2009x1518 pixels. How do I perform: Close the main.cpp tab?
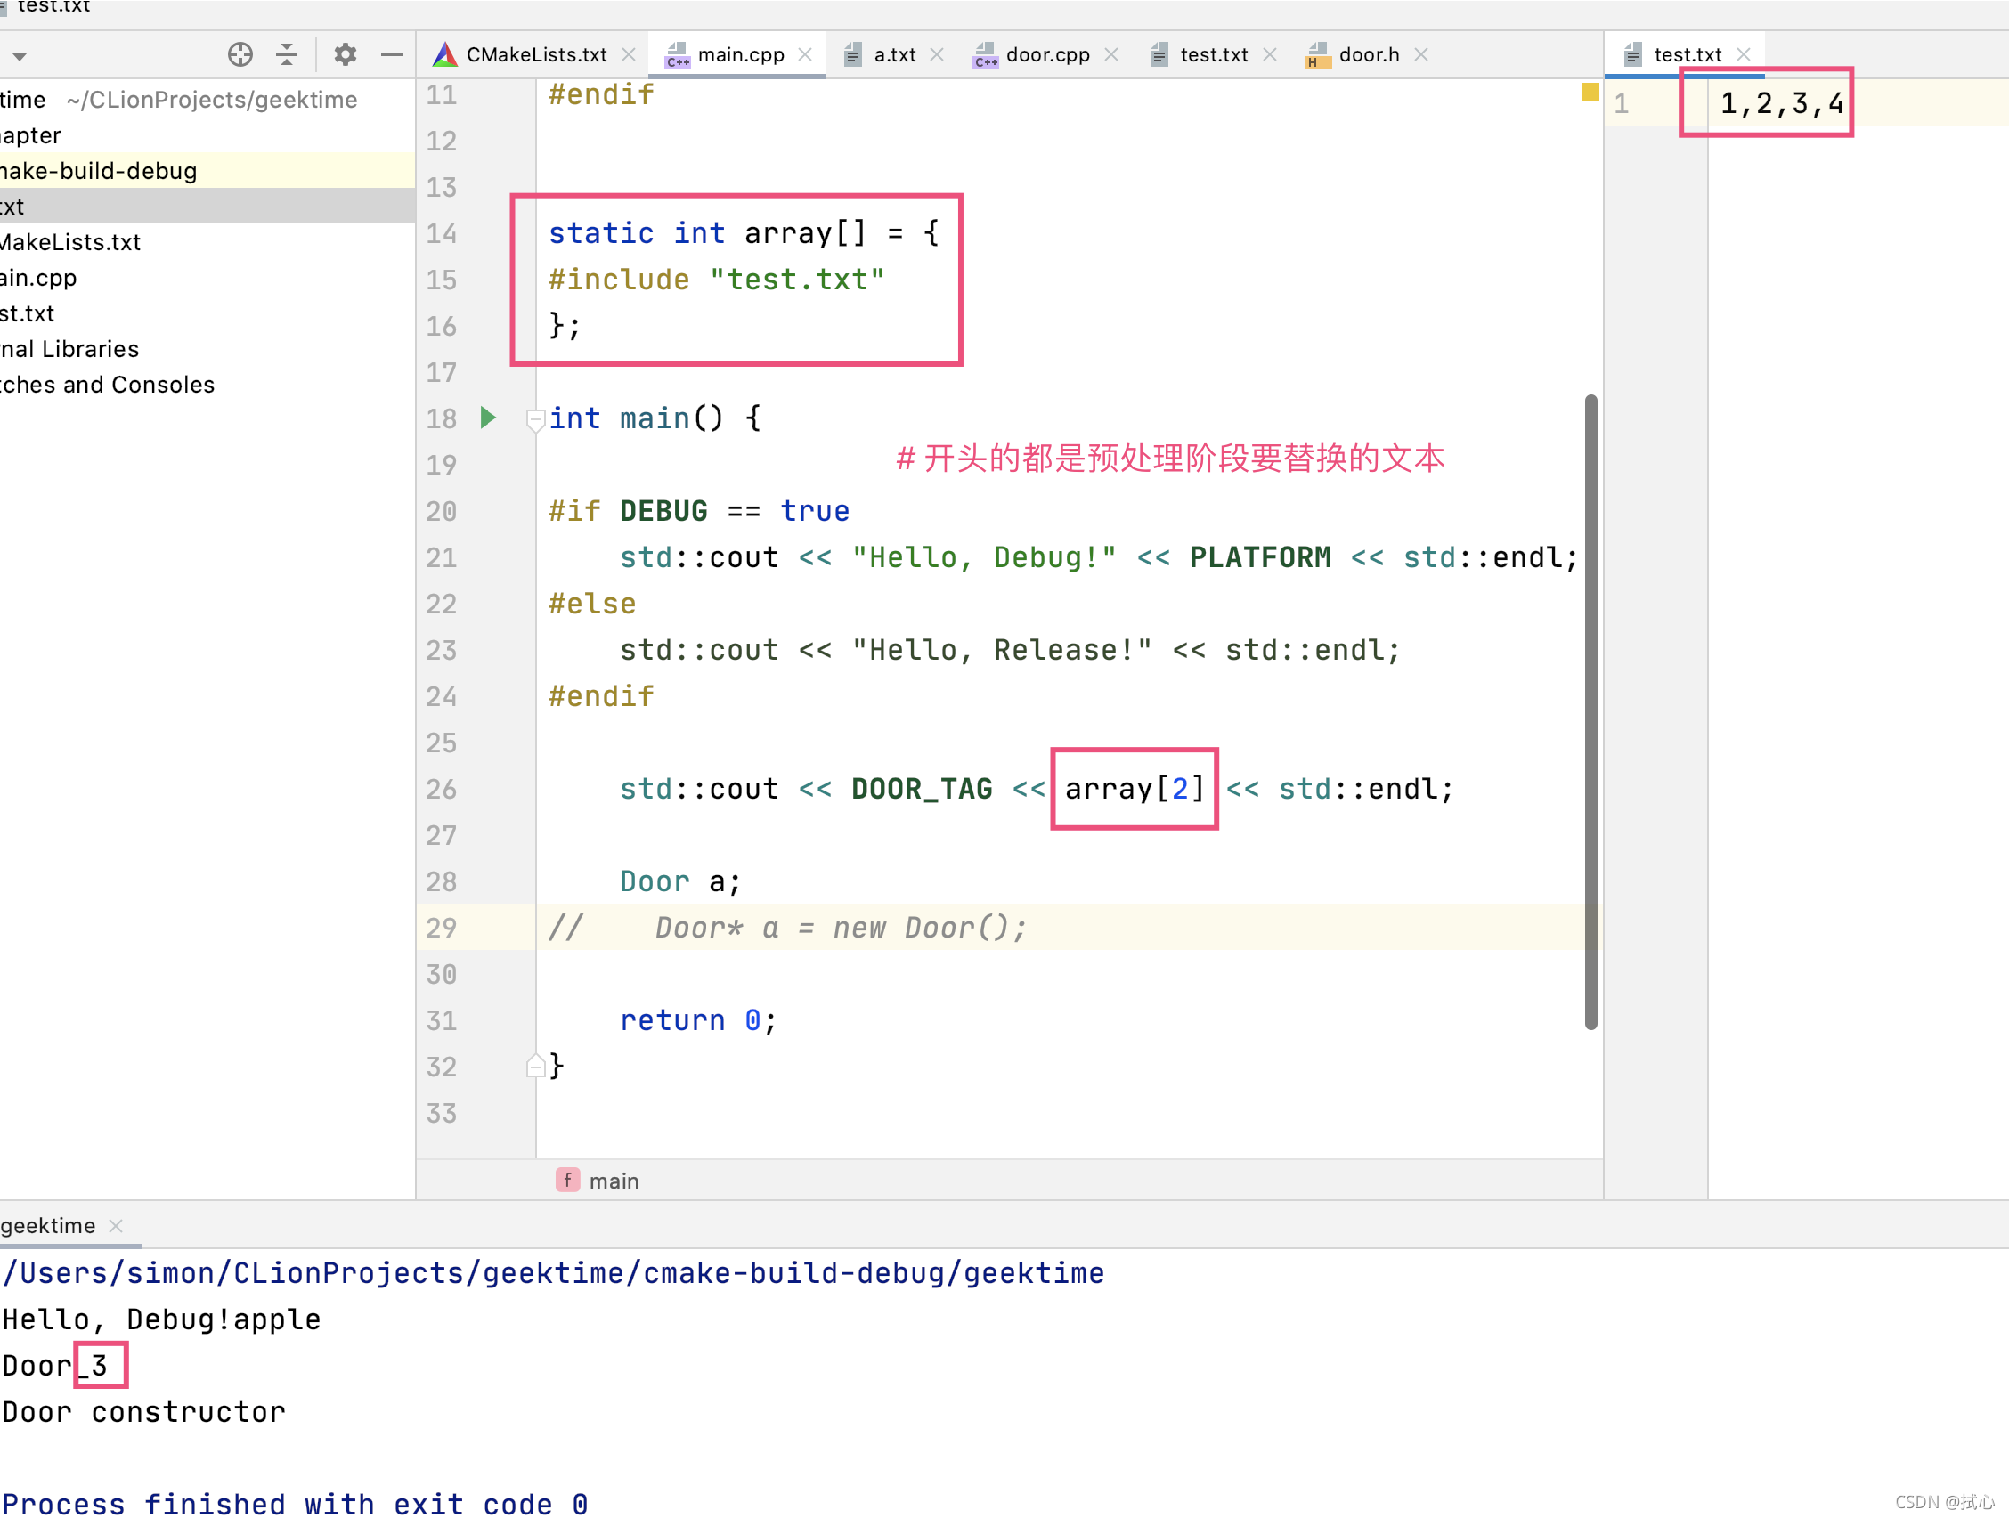[805, 54]
